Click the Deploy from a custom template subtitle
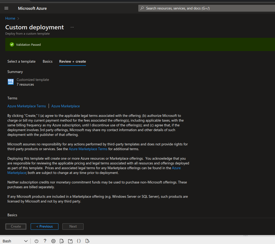Screen dimensions: 275x244 (x=27, y=34)
